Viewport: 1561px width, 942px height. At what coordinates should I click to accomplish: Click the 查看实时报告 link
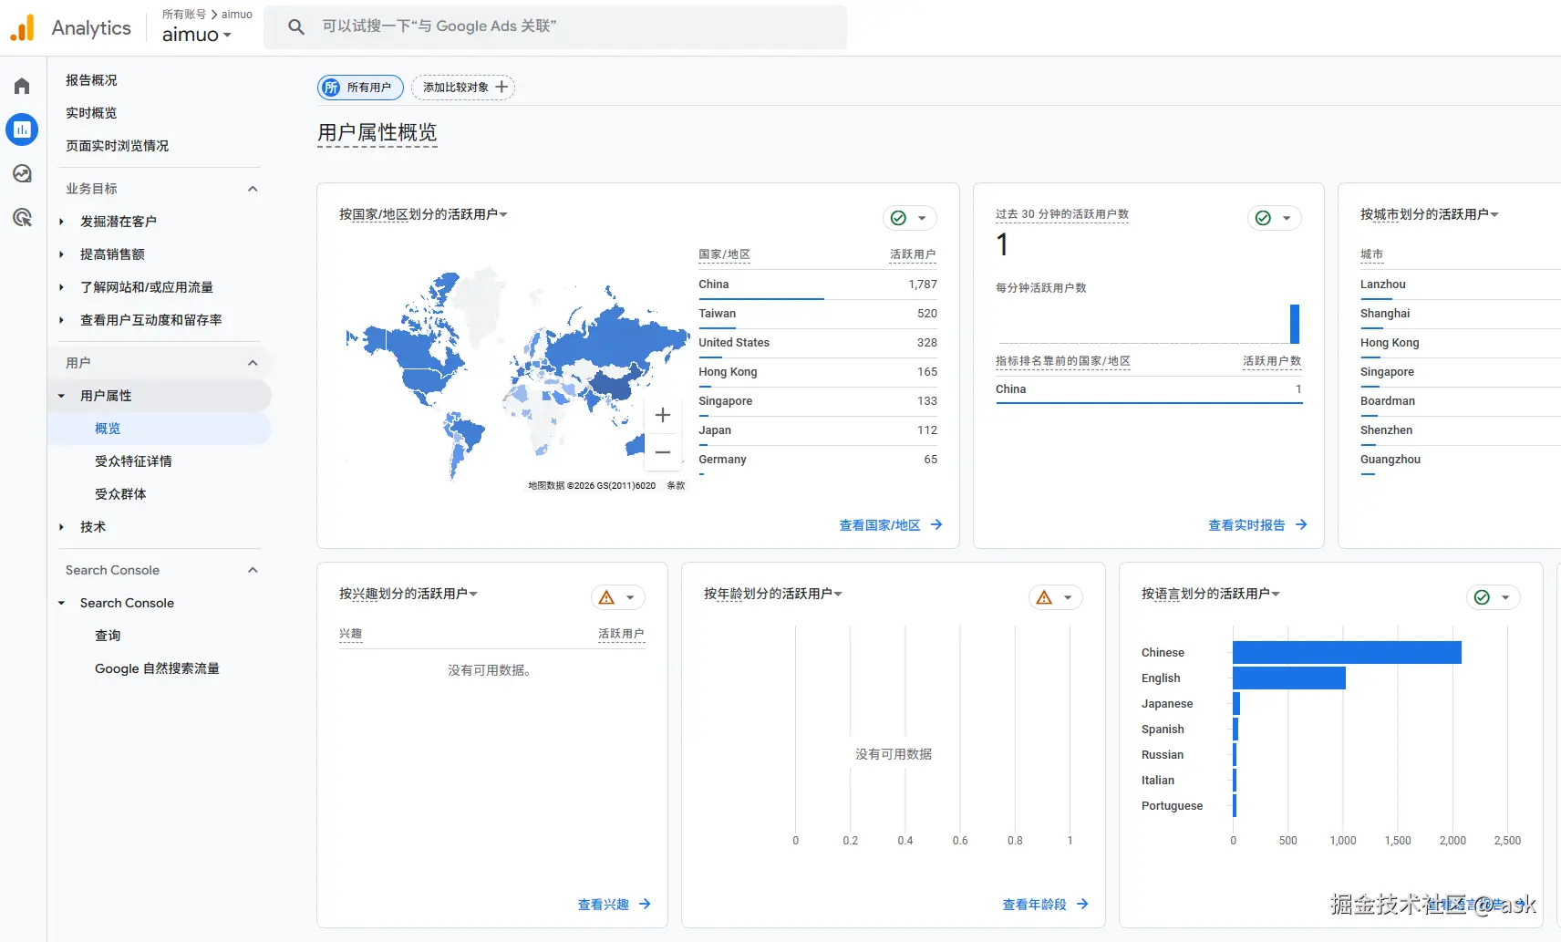pos(1246,524)
